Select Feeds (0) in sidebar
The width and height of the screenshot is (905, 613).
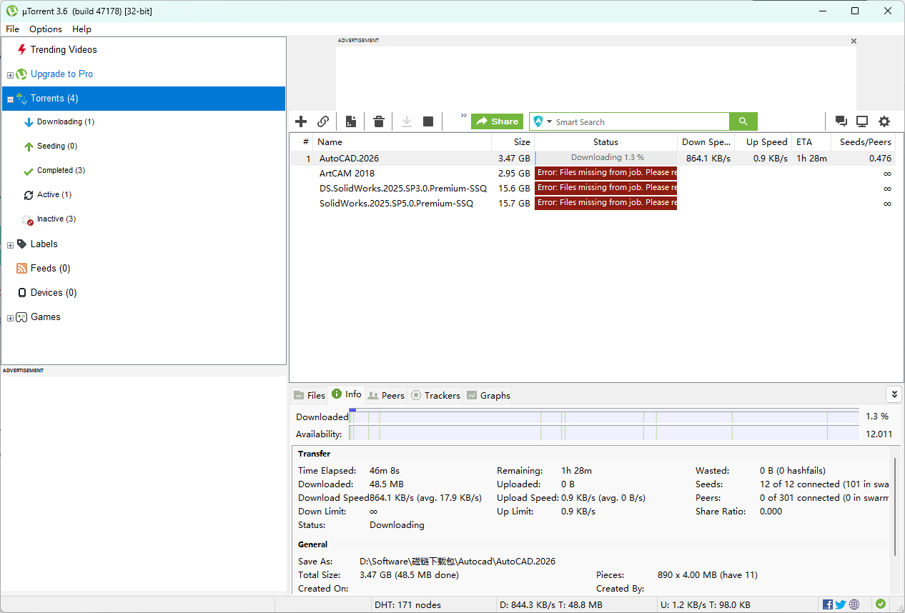pos(51,269)
